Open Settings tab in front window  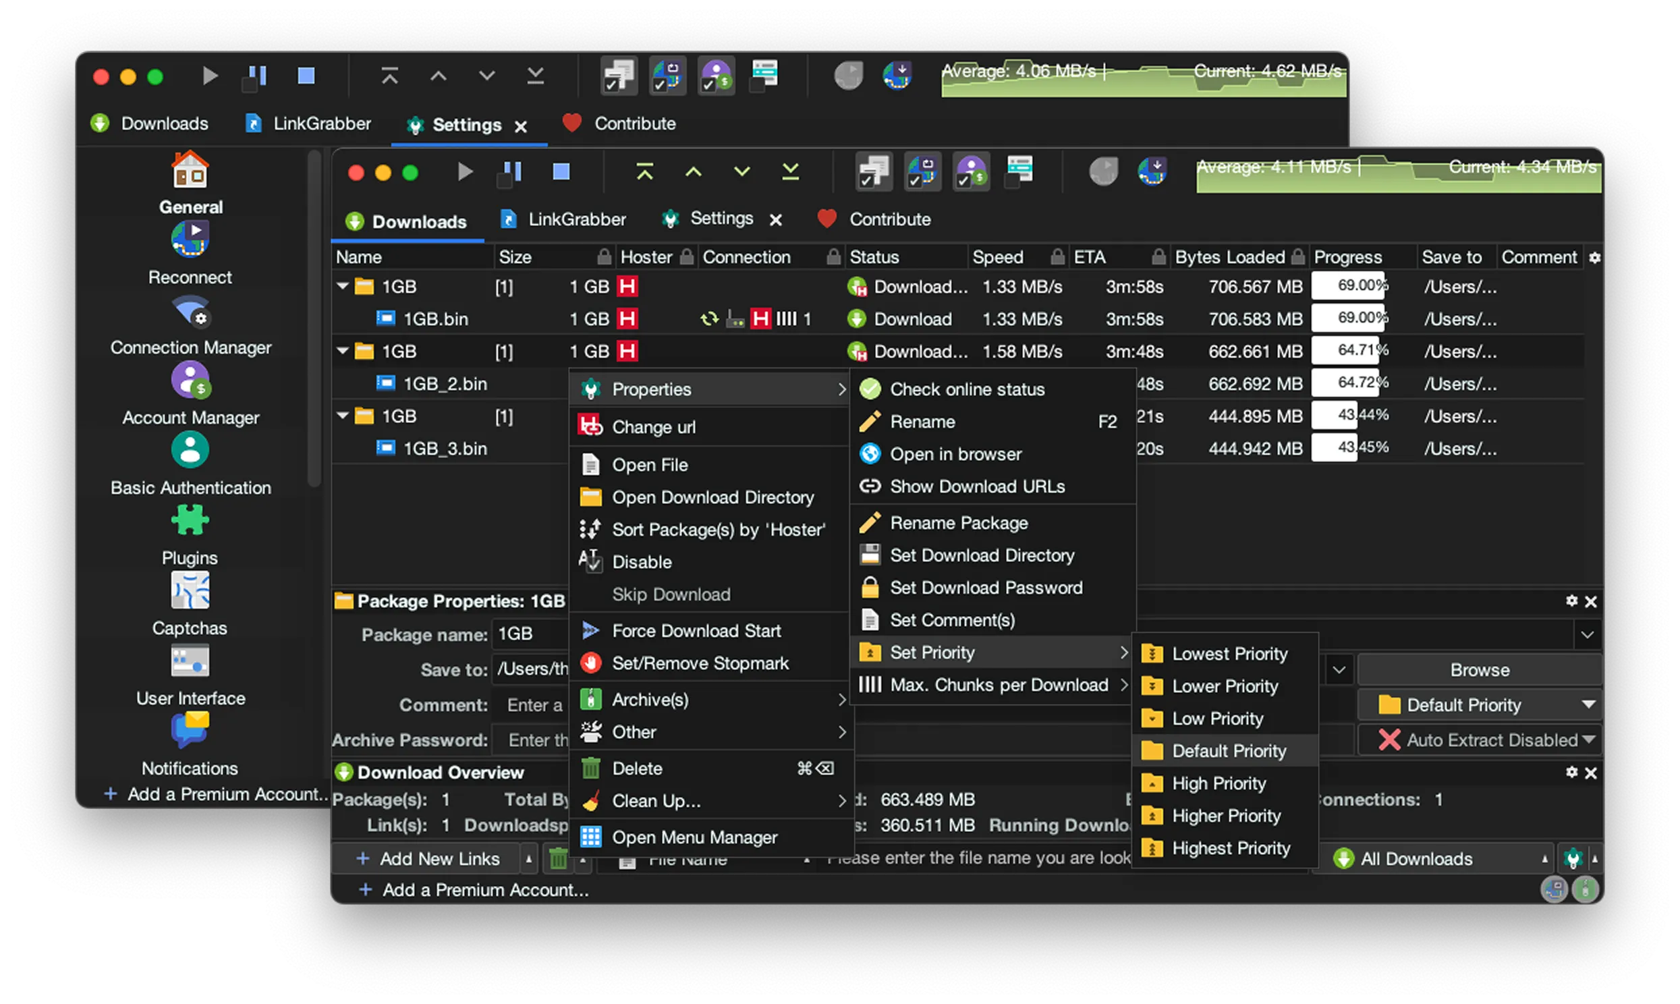pyautogui.click(x=709, y=219)
